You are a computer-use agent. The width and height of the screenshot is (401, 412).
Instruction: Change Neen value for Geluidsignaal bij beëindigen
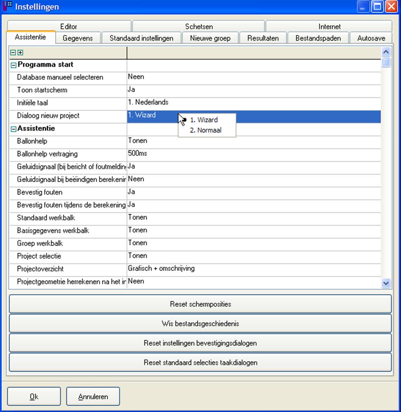[254, 180]
